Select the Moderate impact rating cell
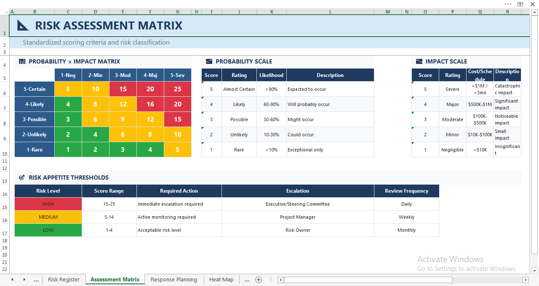This screenshot has height=286, width=539. pyautogui.click(x=453, y=119)
